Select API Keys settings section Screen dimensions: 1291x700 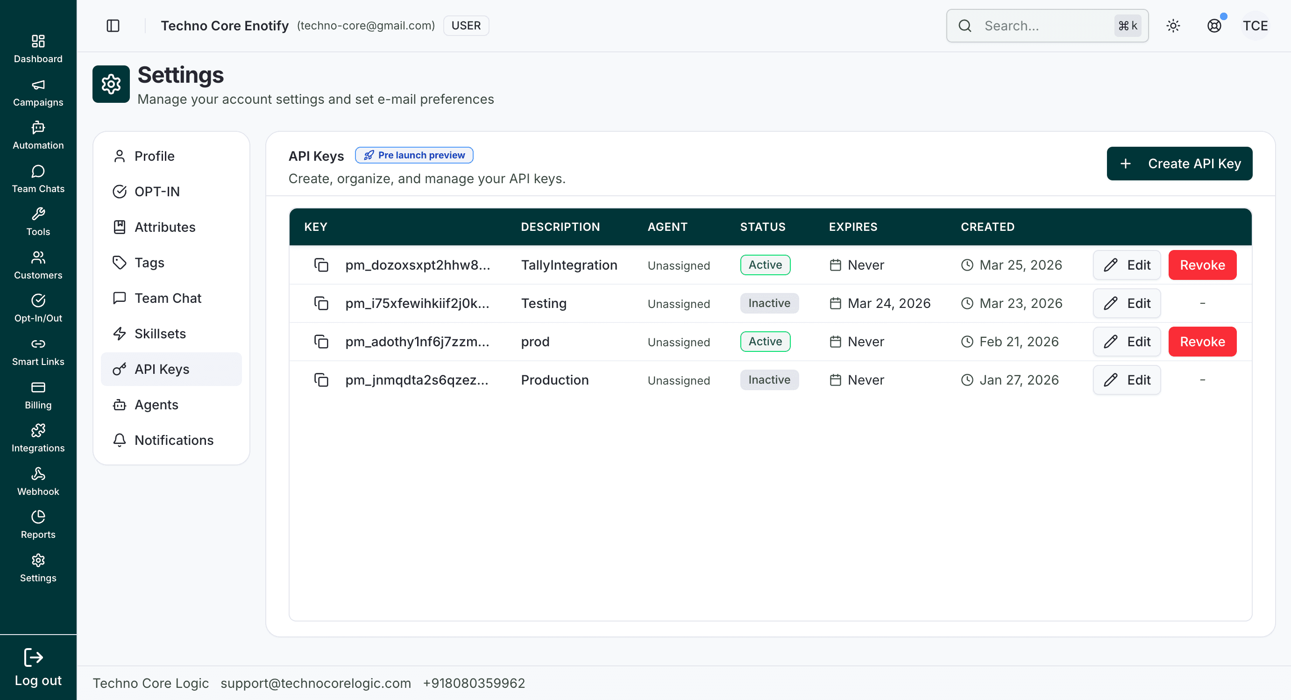click(x=171, y=370)
